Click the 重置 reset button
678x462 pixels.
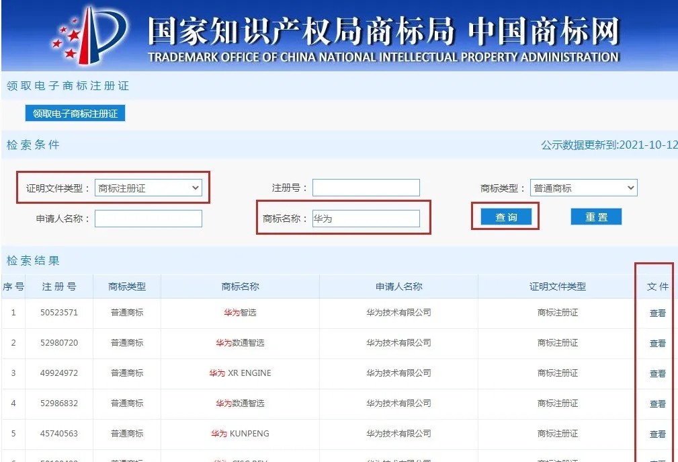coord(595,217)
